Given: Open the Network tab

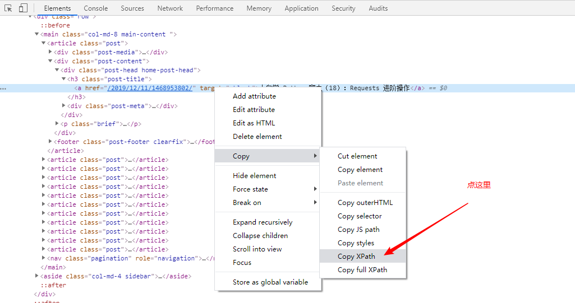Looking at the screenshot, I should click(x=170, y=8).
